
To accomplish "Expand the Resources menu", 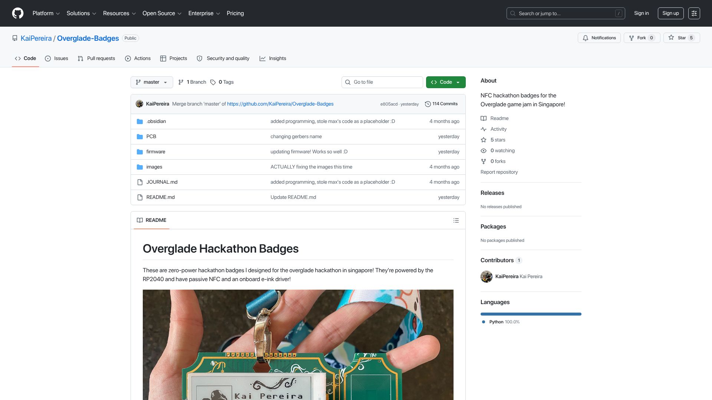I will [119, 13].
